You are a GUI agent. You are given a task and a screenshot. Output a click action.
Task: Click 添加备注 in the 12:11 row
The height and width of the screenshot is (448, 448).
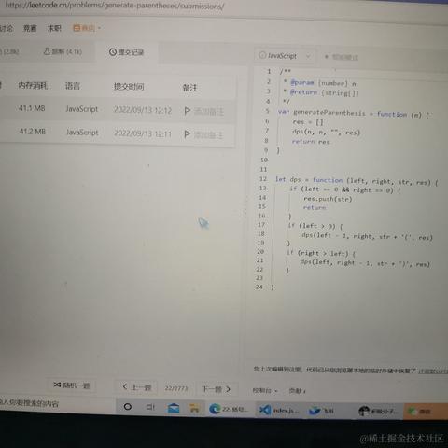click(x=208, y=134)
